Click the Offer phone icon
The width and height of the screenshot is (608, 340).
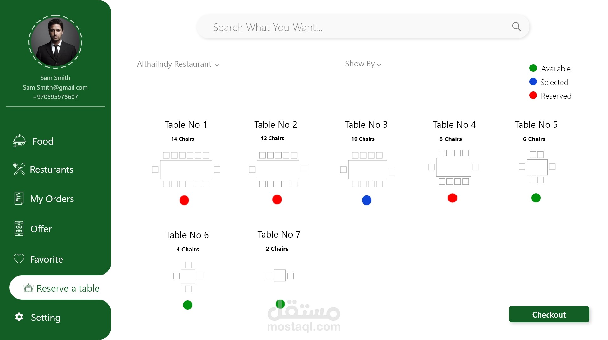coord(19,228)
